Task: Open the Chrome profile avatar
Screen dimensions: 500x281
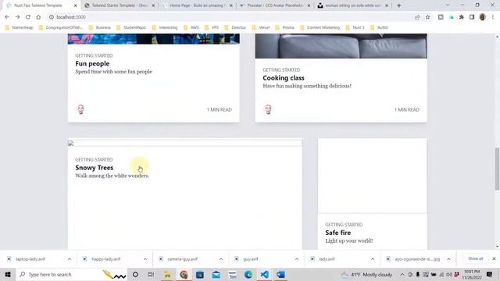Action: coord(483,17)
